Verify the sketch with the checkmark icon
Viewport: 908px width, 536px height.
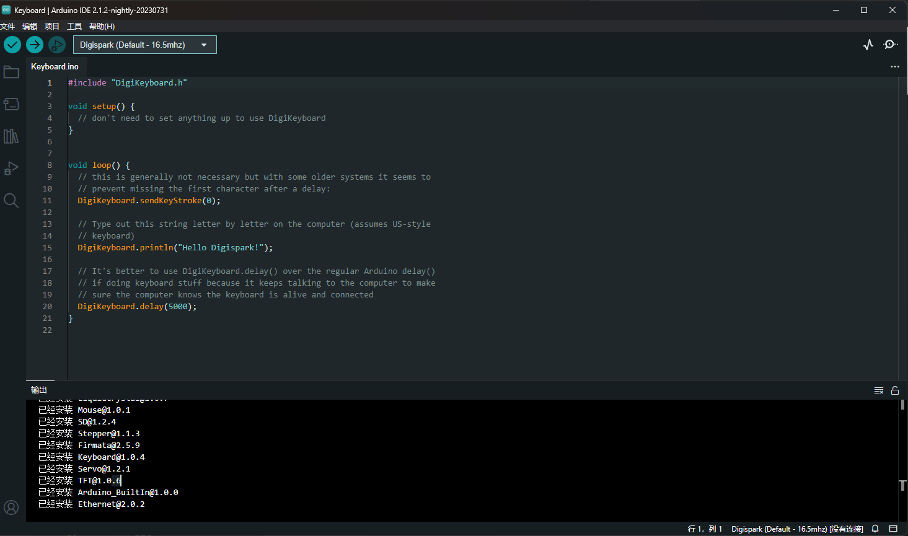click(x=12, y=45)
